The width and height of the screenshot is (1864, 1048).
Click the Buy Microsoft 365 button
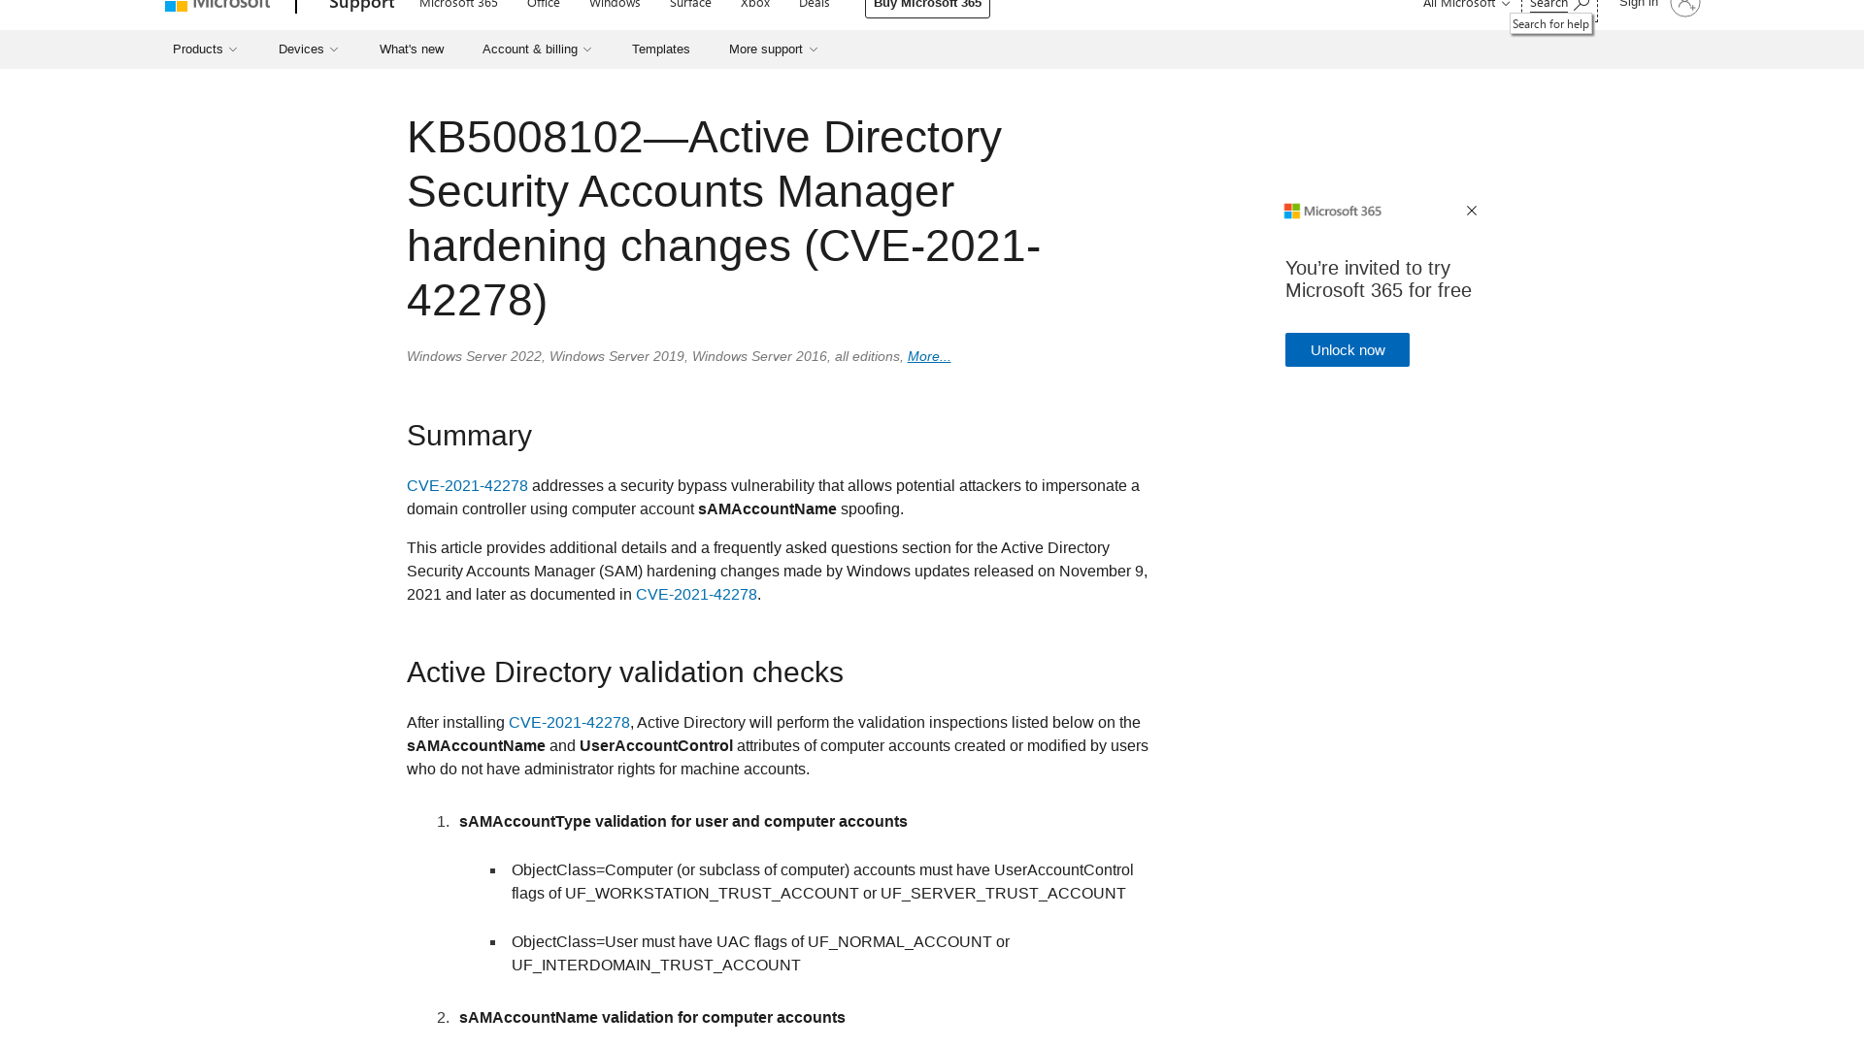pyautogui.click(x=927, y=7)
